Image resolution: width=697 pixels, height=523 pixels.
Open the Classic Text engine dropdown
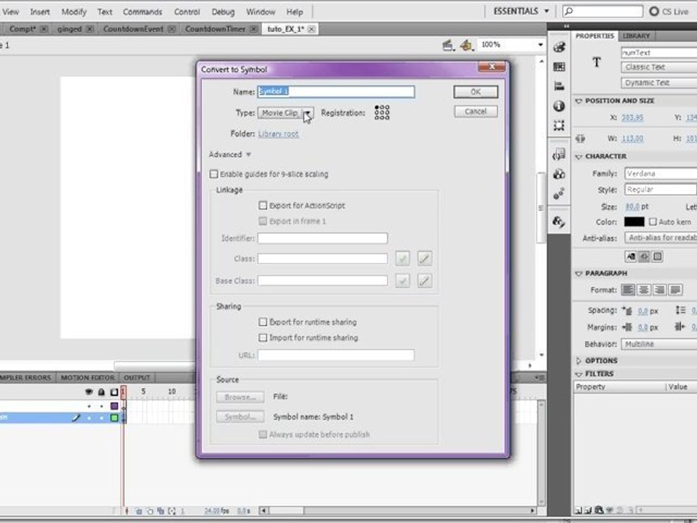tap(659, 67)
